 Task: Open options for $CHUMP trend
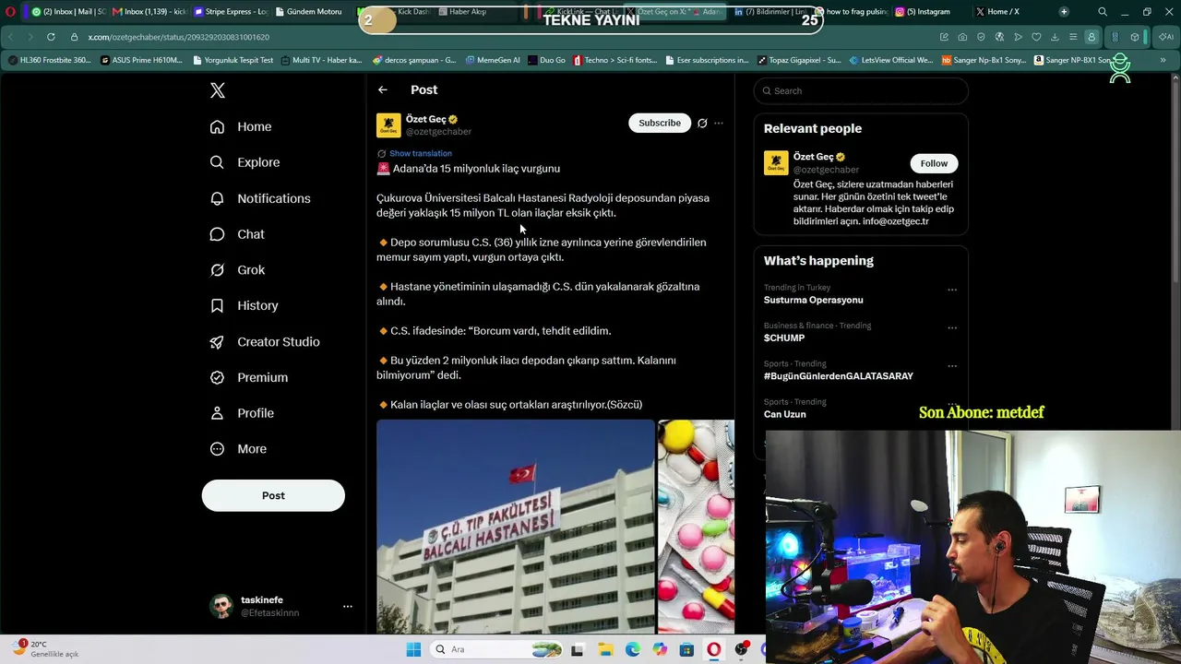[952, 327]
